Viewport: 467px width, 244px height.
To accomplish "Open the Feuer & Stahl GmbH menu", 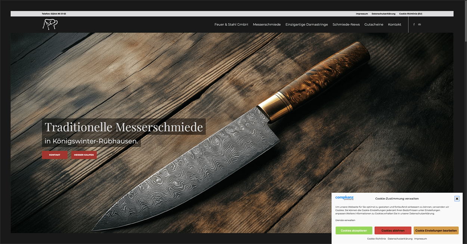I will click(231, 25).
